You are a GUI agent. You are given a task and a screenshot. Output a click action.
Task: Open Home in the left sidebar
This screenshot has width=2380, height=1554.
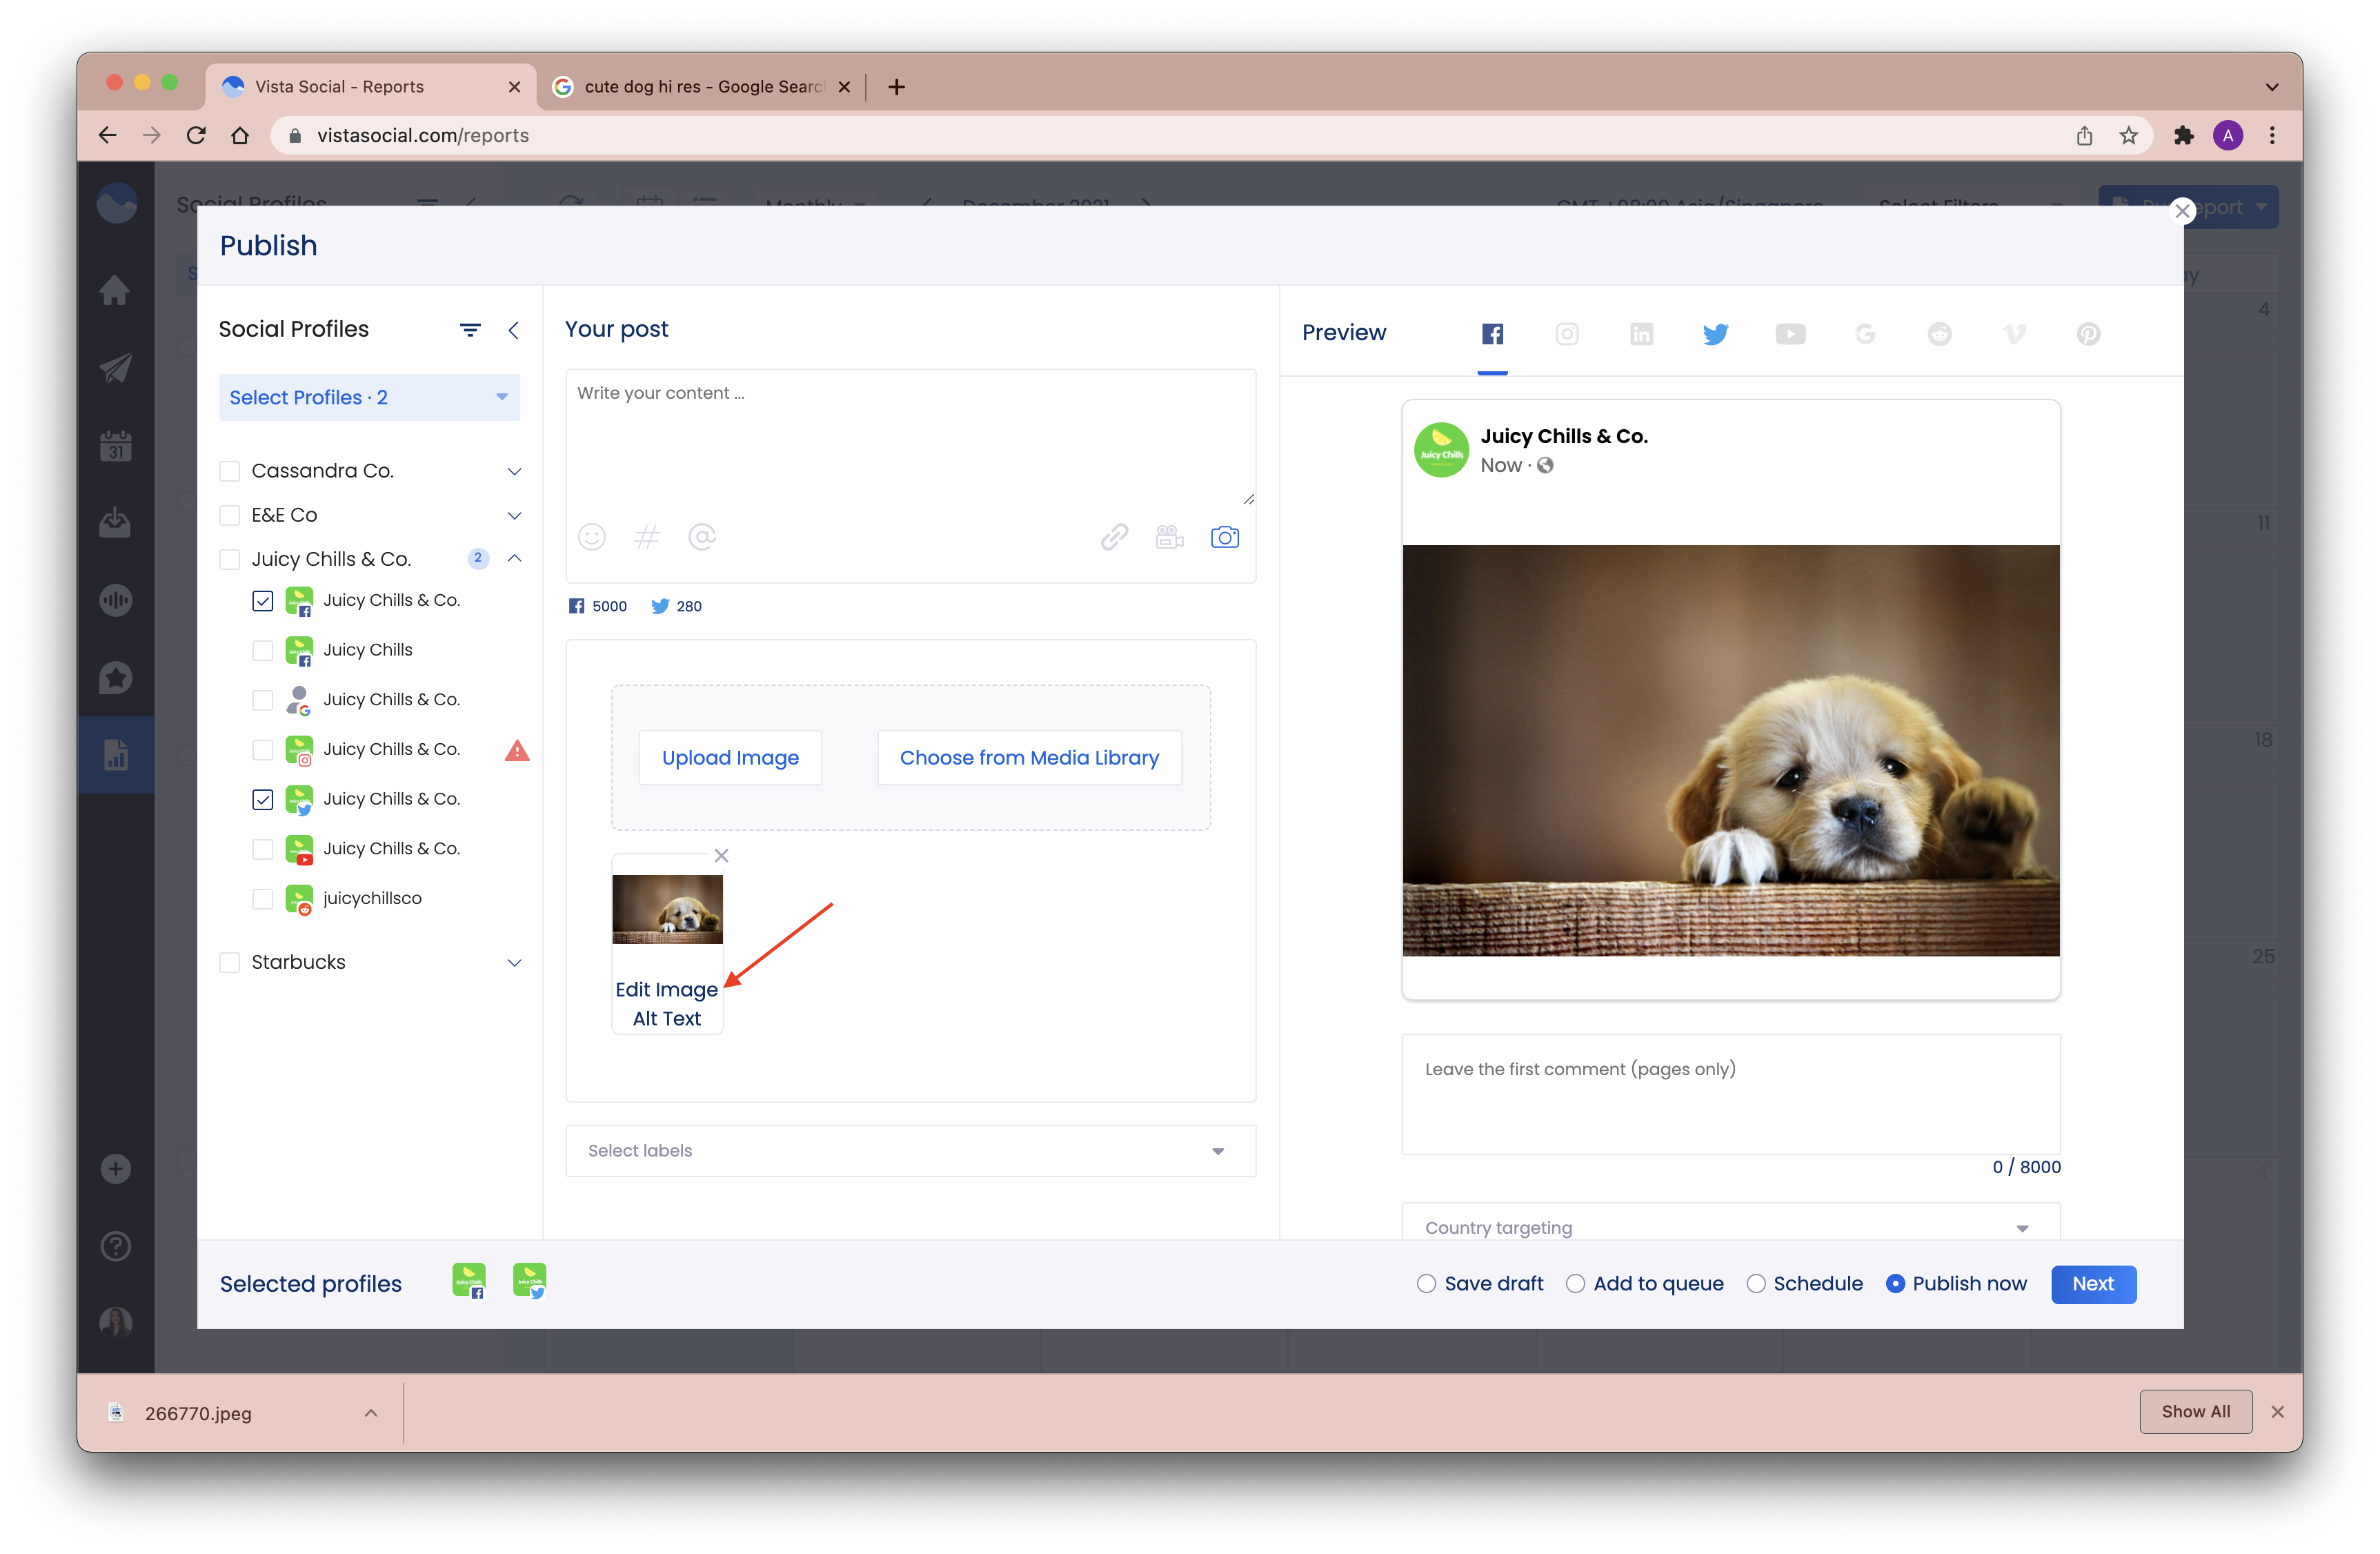115,290
